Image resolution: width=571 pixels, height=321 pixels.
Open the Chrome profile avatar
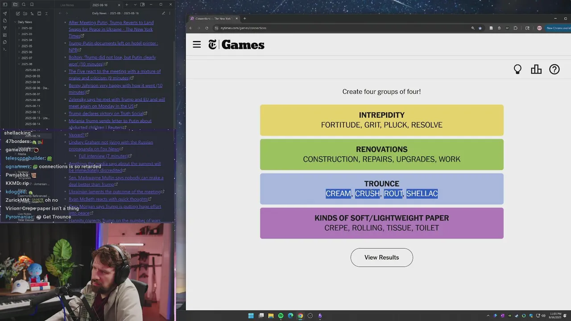(x=539, y=28)
